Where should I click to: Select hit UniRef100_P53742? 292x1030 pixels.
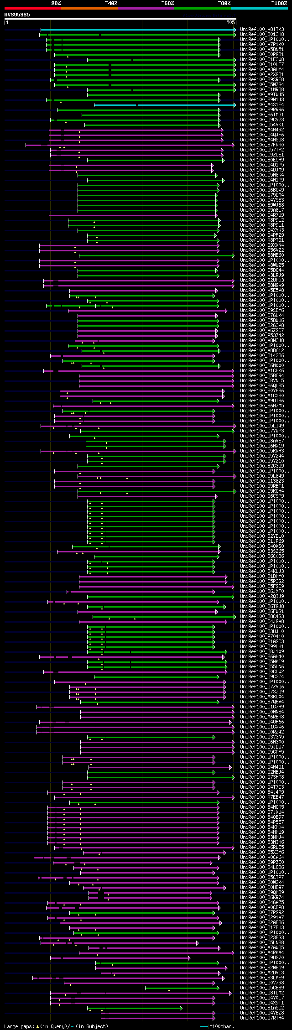tap(262, 336)
